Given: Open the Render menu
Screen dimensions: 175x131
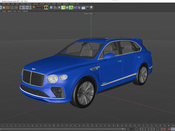Looking at the screenshot, I should pyautogui.click(x=59, y=4).
